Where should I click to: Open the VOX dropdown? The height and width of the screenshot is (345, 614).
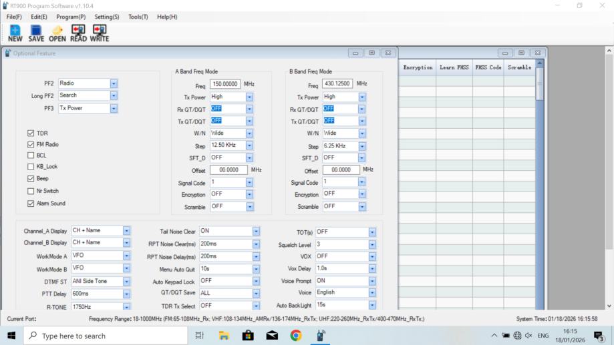(372, 257)
